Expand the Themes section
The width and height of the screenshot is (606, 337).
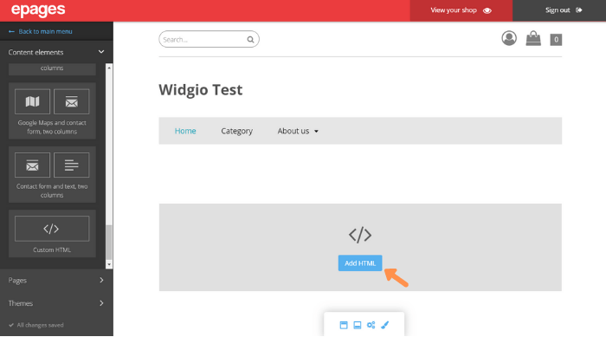(x=56, y=303)
